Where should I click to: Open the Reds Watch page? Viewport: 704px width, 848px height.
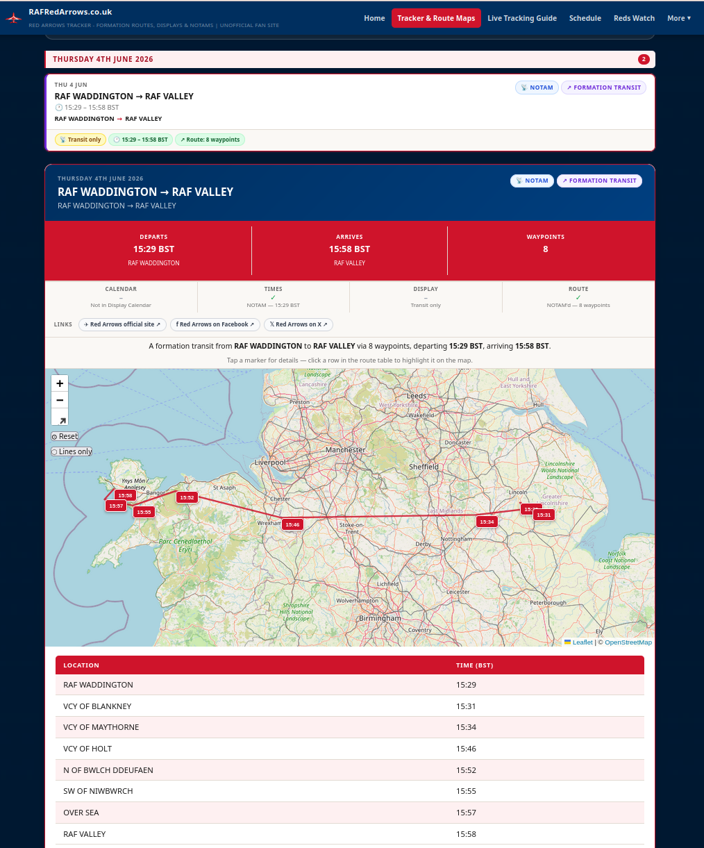coord(634,18)
